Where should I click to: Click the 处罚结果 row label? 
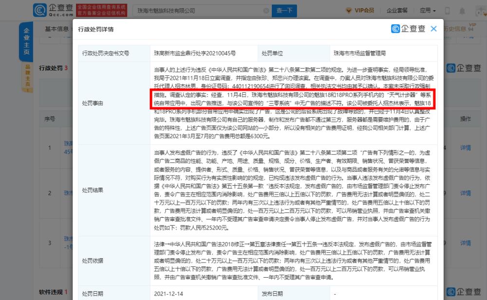tap(93, 190)
